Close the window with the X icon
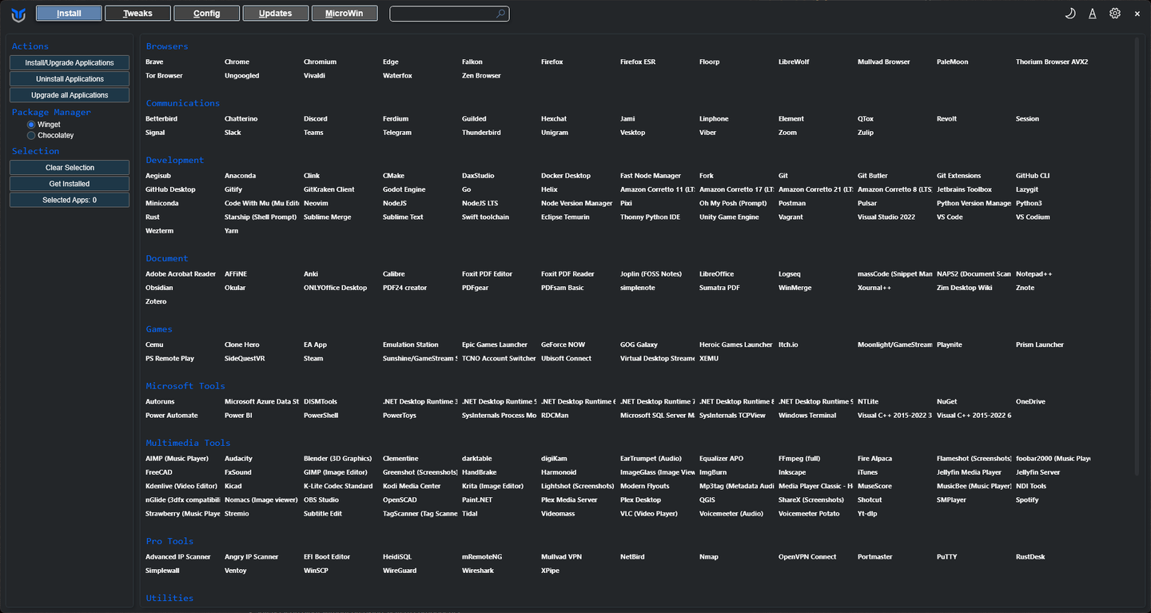Image resolution: width=1151 pixels, height=613 pixels. [1137, 14]
